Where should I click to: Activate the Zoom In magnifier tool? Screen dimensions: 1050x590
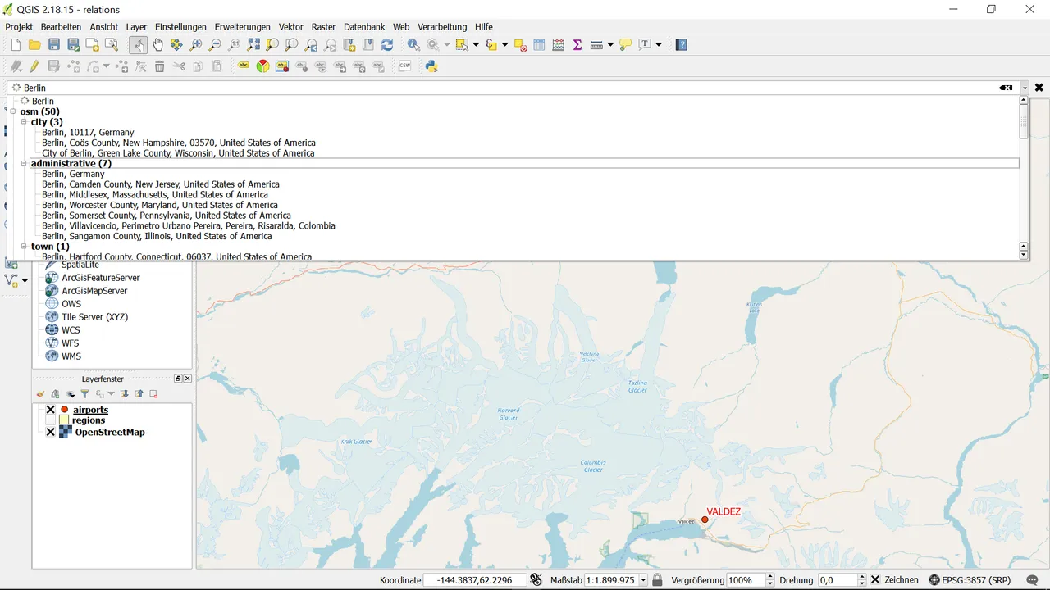tap(196, 45)
